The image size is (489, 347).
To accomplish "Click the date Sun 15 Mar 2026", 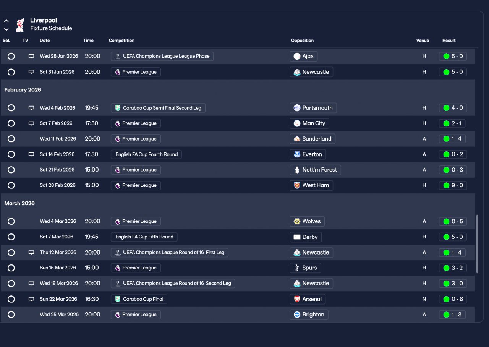I will 58,268.
